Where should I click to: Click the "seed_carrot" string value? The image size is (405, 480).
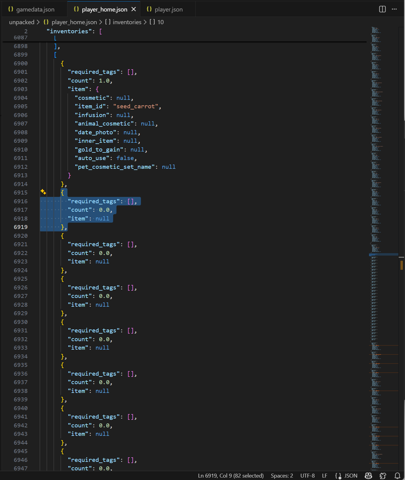tap(136, 106)
